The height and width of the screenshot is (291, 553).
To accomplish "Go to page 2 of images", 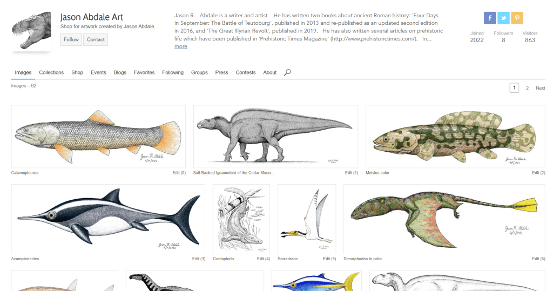I will [x=527, y=88].
